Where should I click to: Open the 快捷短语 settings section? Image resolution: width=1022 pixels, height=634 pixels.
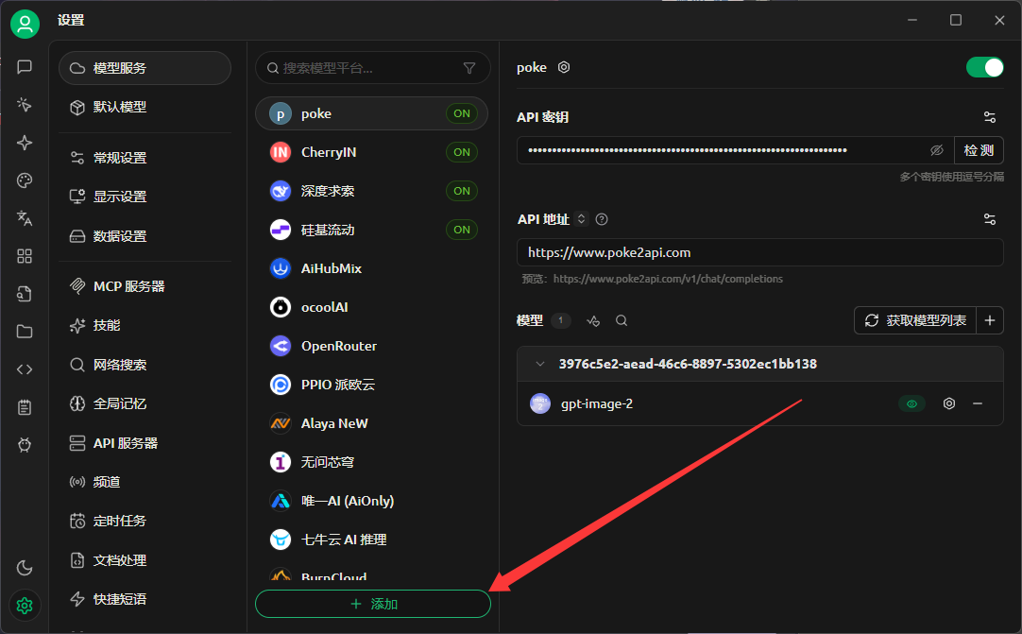[145, 599]
